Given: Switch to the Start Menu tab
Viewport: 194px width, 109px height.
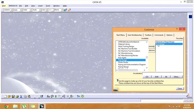Looking at the screenshot, I should point(121,35).
